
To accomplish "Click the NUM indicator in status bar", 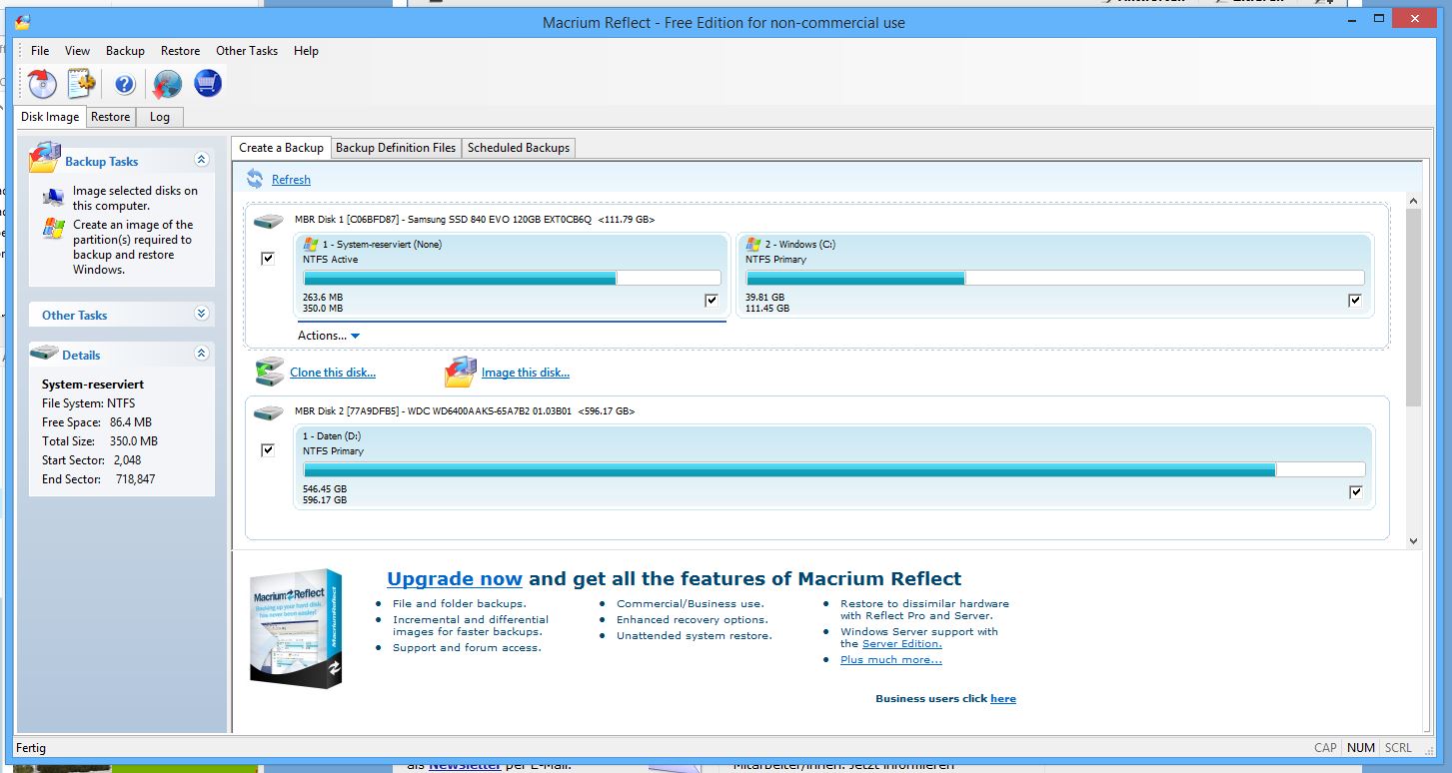I will point(1360,747).
